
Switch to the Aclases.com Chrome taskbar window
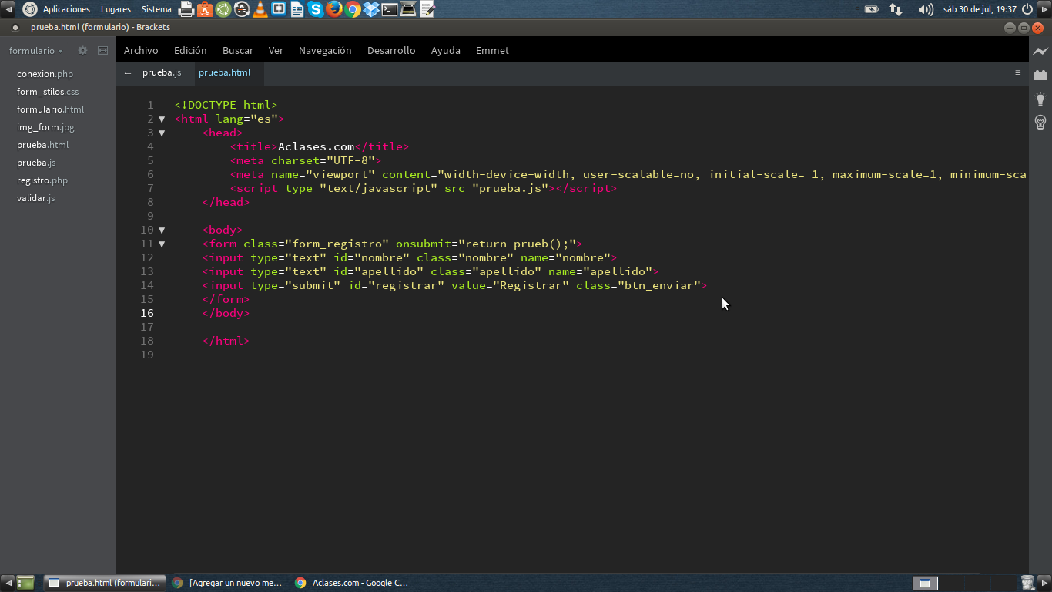coord(352,583)
